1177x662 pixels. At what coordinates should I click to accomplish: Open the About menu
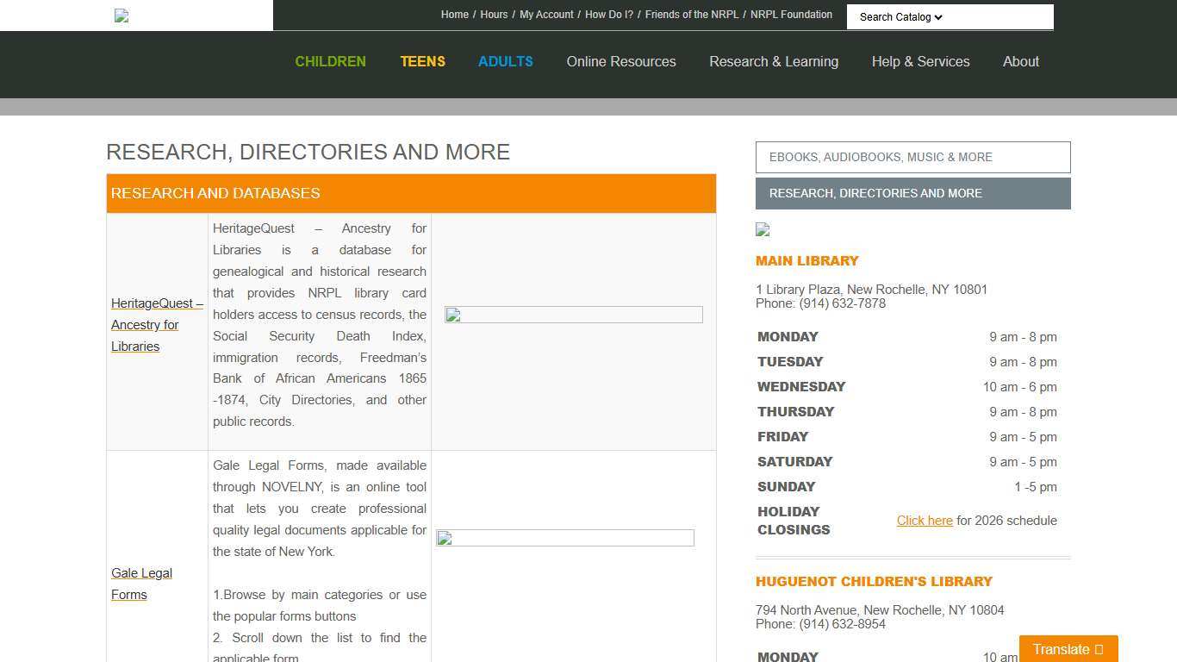tap(1020, 61)
